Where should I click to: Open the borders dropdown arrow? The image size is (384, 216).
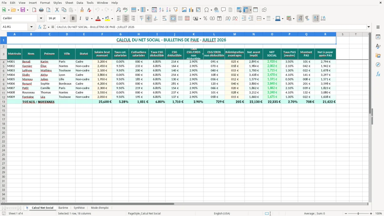(263, 19)
